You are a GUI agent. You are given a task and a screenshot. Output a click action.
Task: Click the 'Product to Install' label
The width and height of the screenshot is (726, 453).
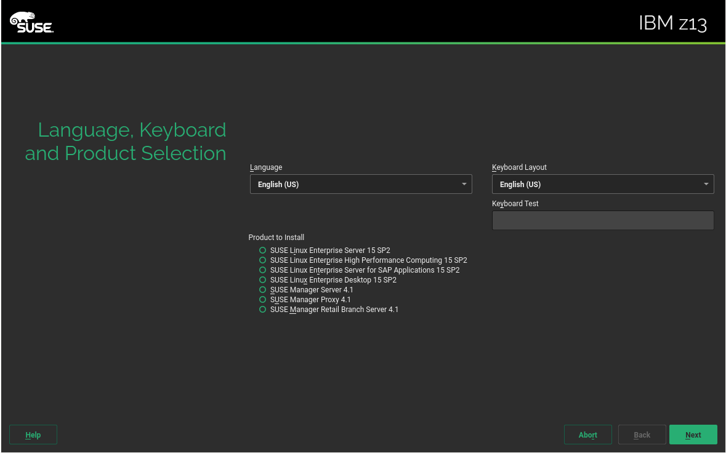click(276, 238)
